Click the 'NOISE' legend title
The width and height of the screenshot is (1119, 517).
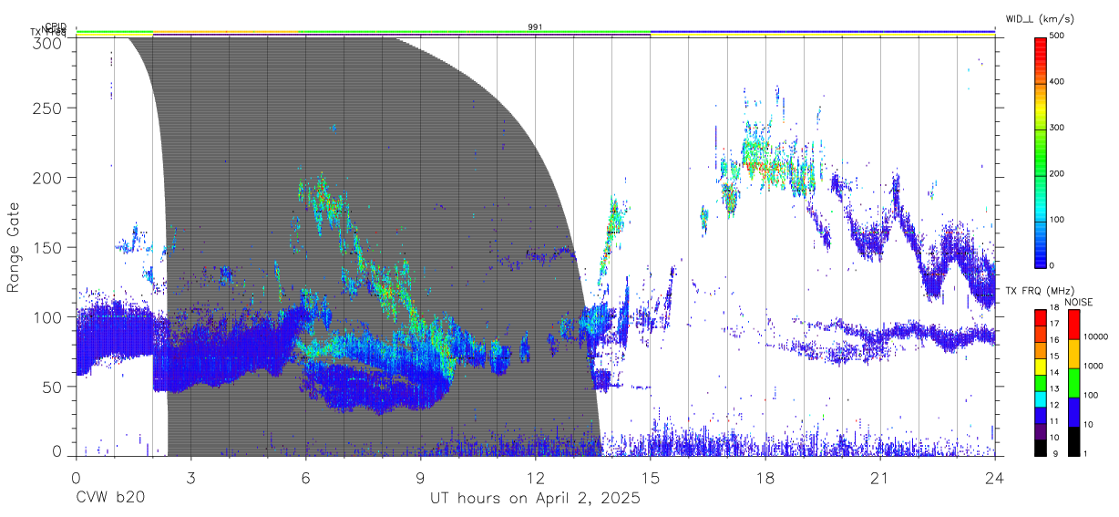point(1080,302)
